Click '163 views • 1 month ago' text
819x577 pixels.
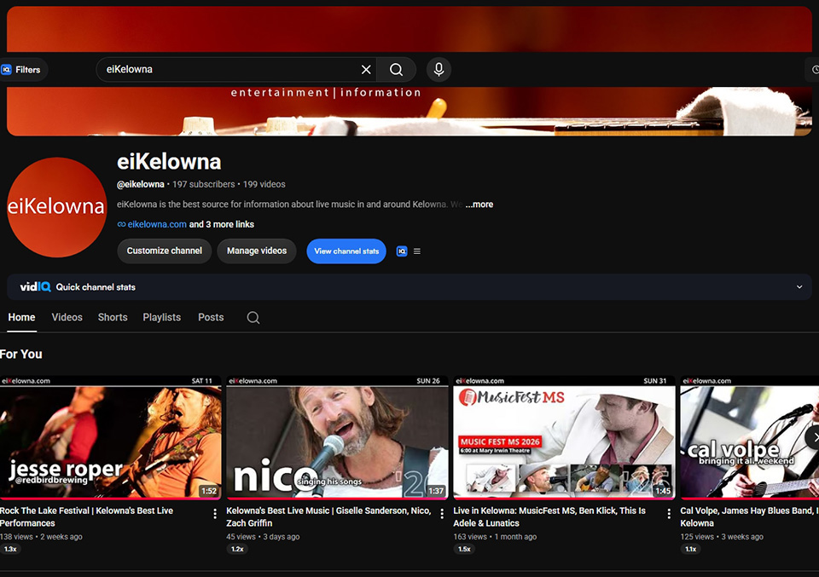click(x=495, y=536)
